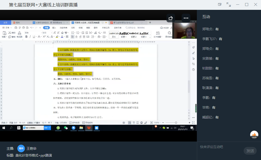Click the host avatar next to 王艳华
The image size is (261, 160).
pyautogui.click(x=21, y=149)
